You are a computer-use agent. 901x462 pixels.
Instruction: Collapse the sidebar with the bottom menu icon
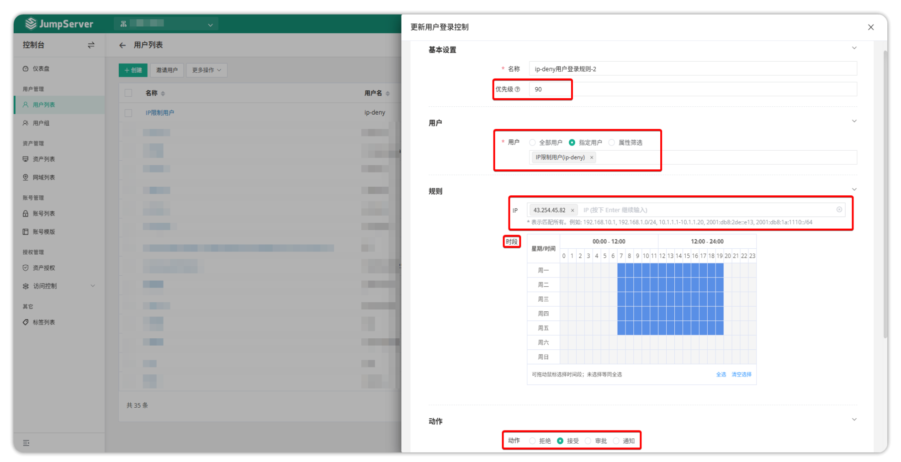click(26, 443)
